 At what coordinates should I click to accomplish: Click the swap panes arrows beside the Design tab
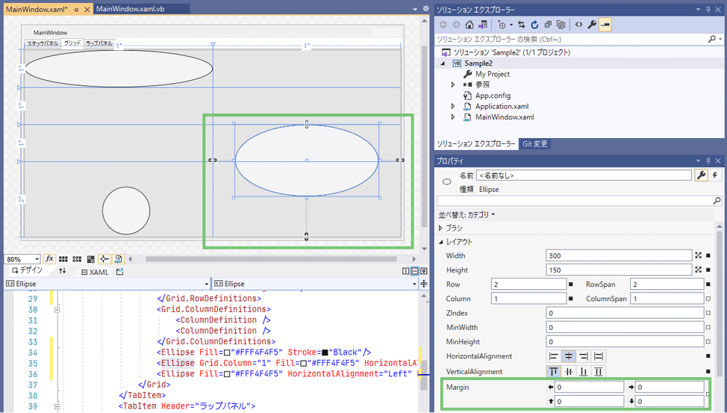point(63,272)
